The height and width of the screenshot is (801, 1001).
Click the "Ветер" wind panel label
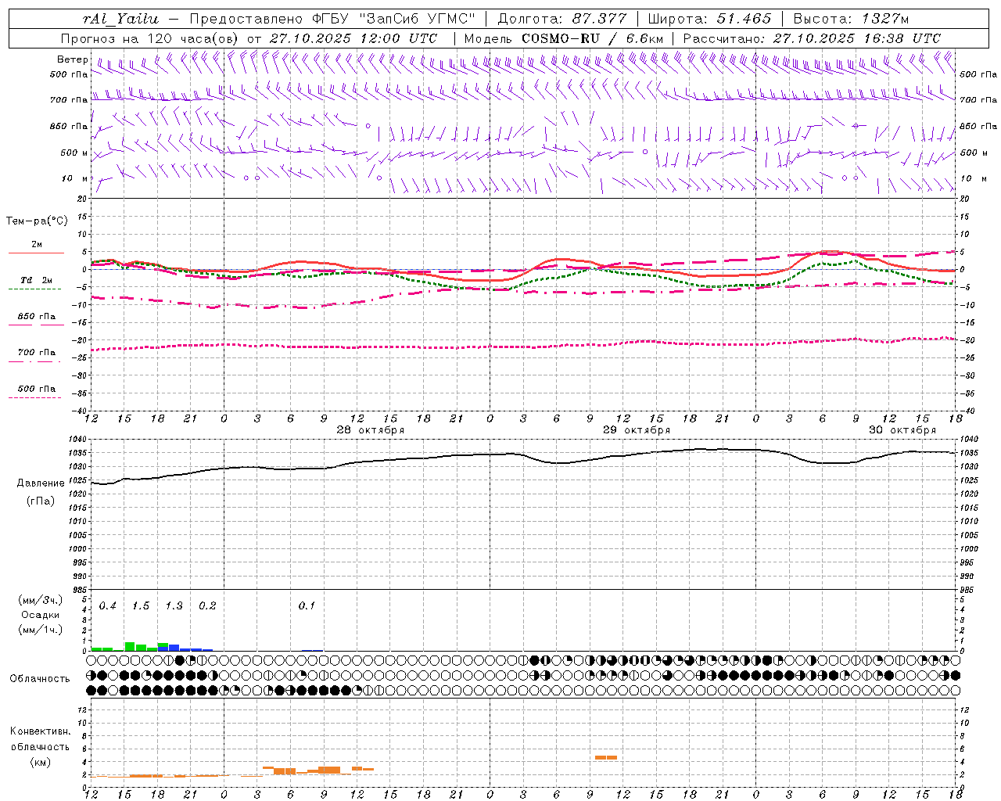(72, 59)
